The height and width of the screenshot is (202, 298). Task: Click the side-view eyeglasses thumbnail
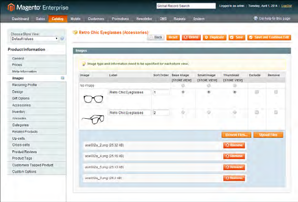[93, 119]
